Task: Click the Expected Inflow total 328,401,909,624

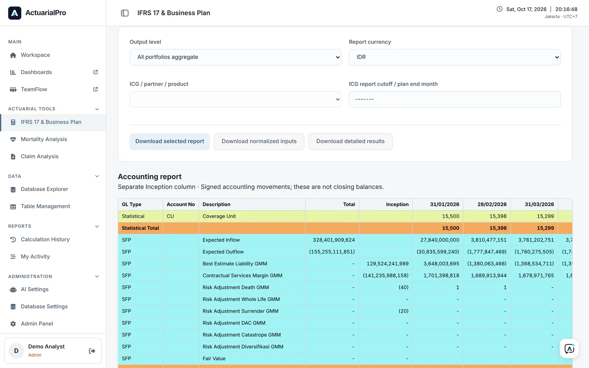Action: 334,240
